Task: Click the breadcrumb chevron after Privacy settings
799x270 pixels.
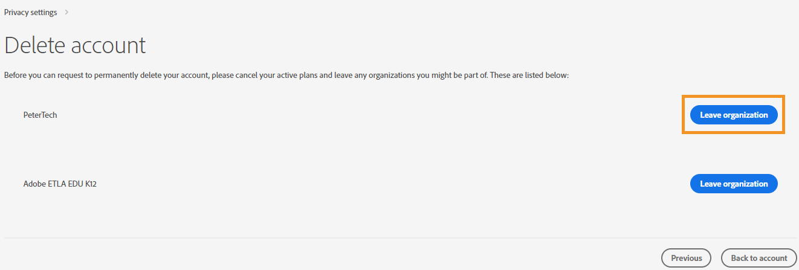Action: point(66,12)
